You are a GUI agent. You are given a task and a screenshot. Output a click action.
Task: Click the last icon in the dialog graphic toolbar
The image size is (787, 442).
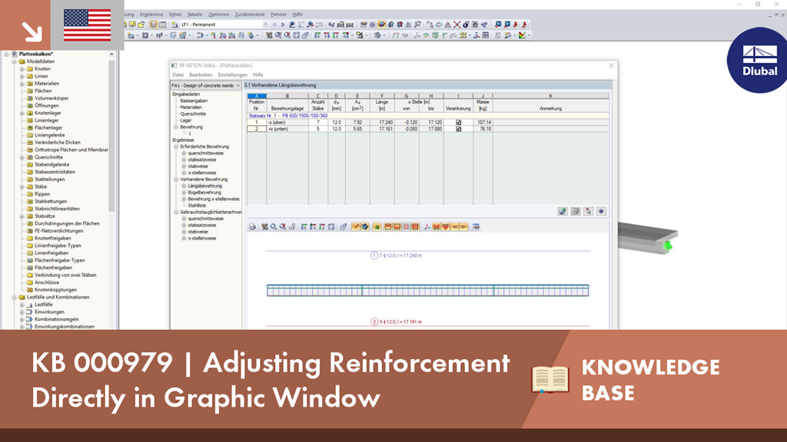(476, 227)
